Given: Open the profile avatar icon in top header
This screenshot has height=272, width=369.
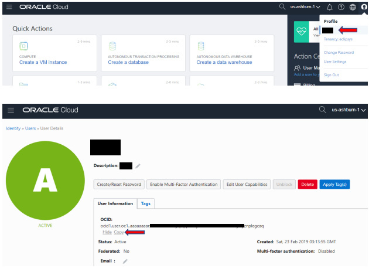Looking at the screenshot, I should pyautogui.click(x=364, y=7).
